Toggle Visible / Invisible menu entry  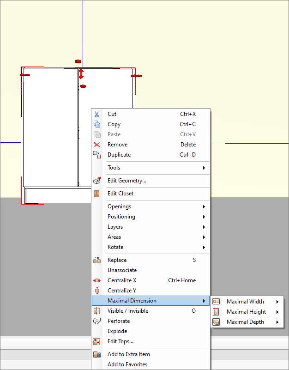(151, 311)
